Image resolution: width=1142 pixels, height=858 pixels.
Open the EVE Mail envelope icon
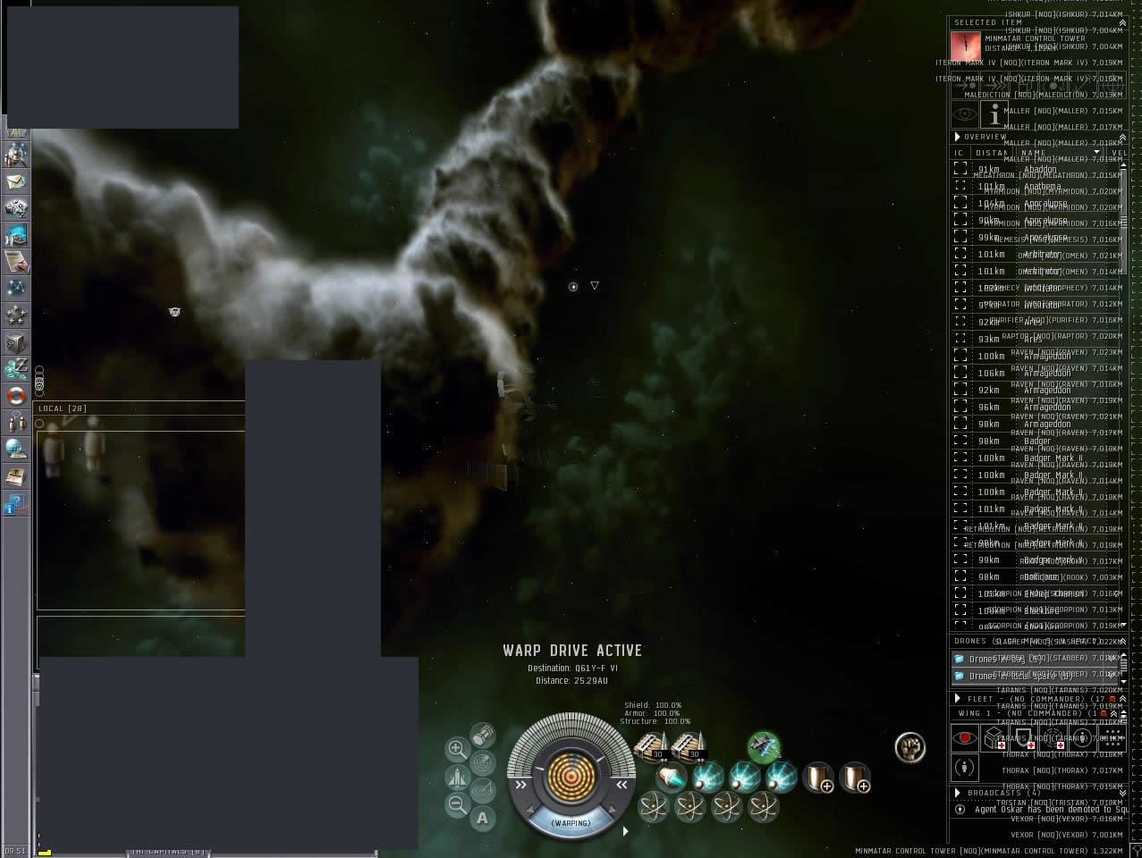[x=16, y=181]
